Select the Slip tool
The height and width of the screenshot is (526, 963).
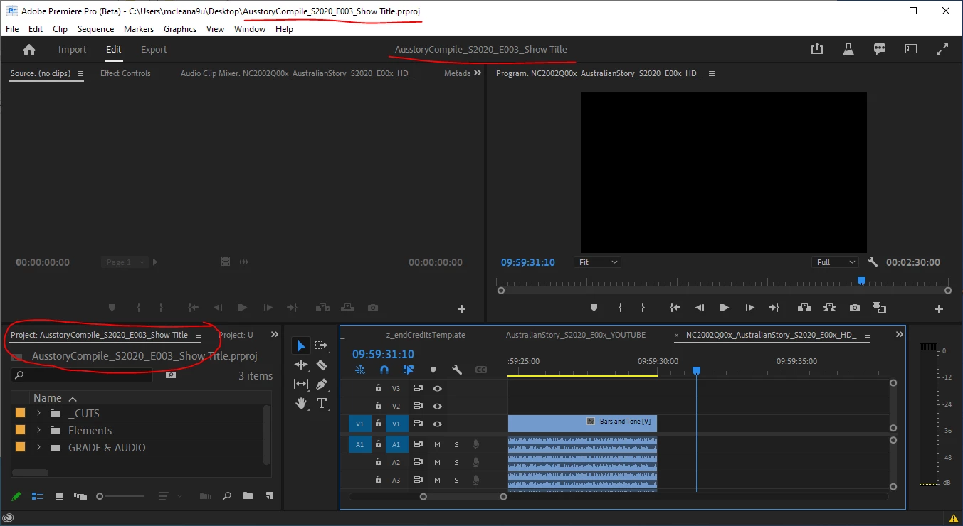coord(301,384)
